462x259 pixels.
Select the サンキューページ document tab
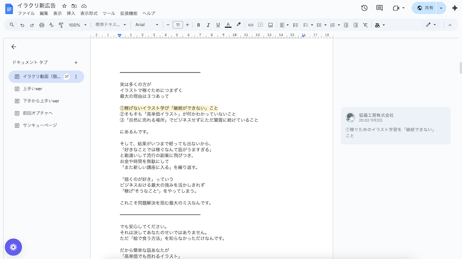[40, 125]
